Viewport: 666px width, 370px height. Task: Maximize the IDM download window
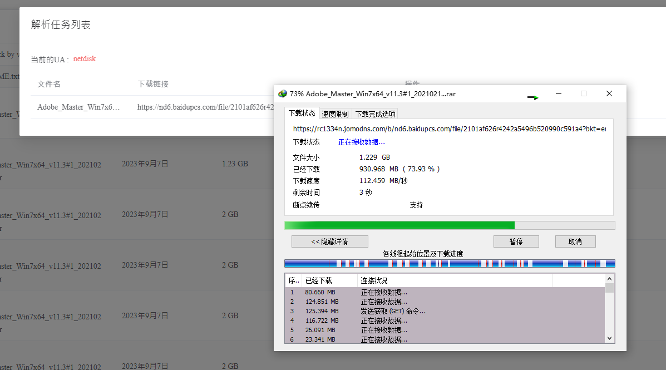tap(584, 94)
